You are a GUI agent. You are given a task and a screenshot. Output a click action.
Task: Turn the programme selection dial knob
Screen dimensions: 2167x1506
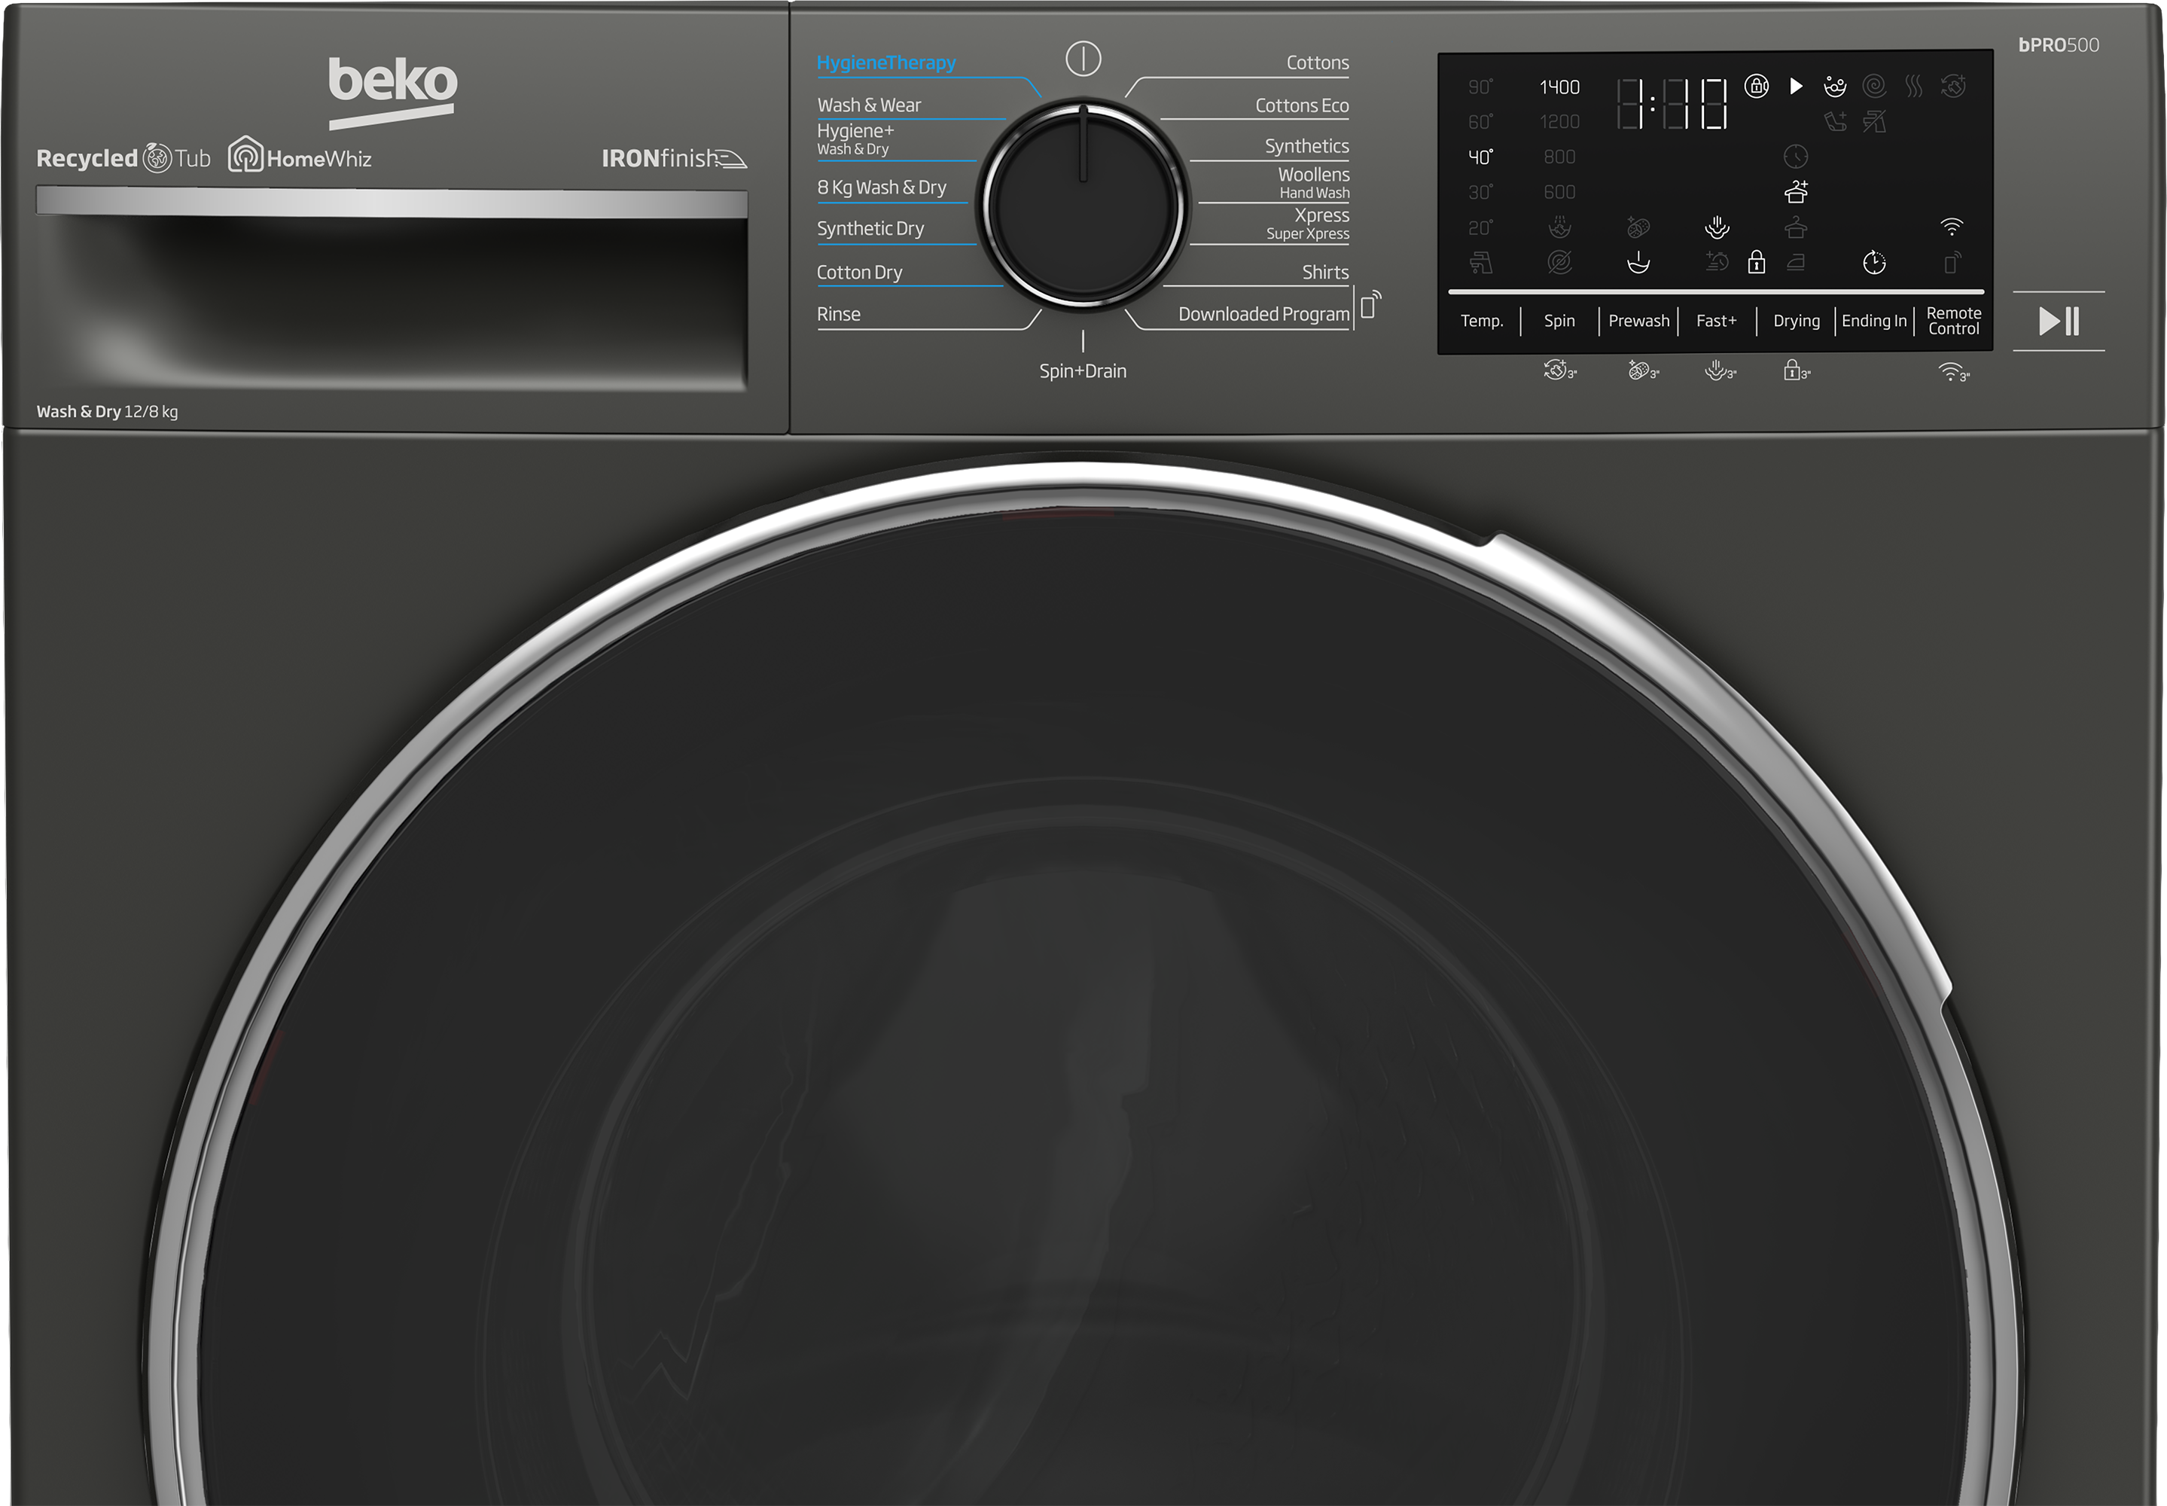[1083, 205]
